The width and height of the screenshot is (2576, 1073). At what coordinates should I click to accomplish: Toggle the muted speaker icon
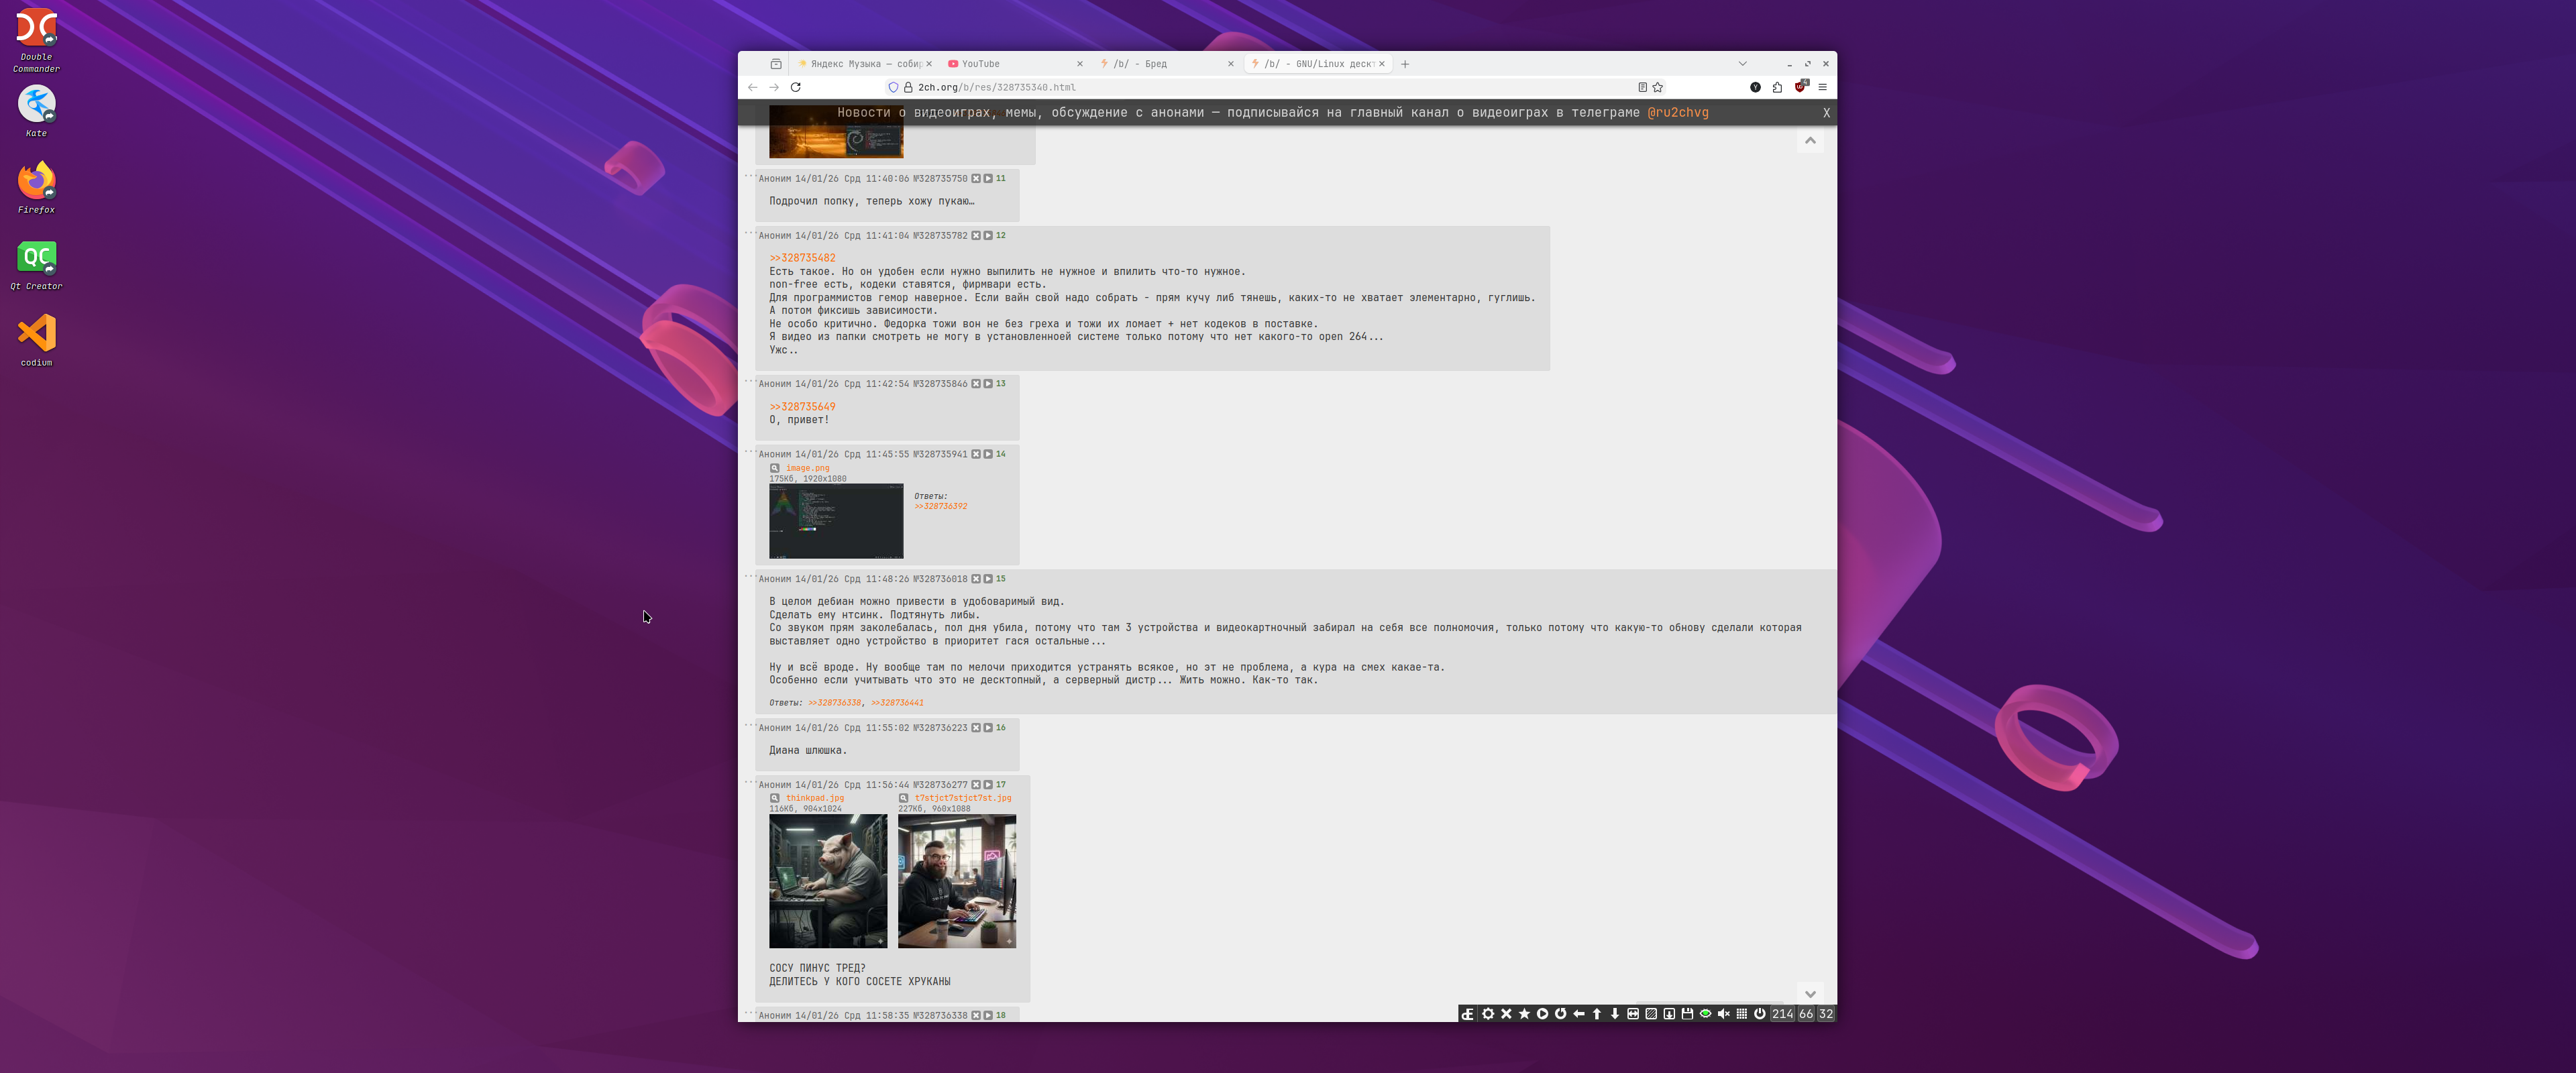click(1724, 1014)
